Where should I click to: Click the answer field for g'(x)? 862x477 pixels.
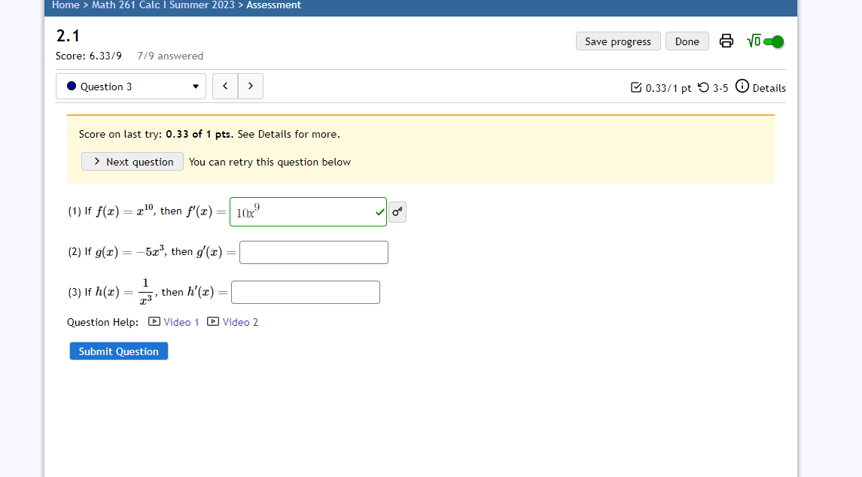(313, 252)
